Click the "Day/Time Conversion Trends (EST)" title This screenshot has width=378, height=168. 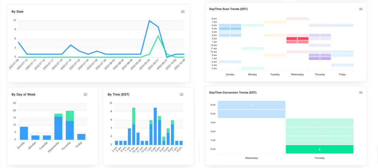[x=233, y=93]
